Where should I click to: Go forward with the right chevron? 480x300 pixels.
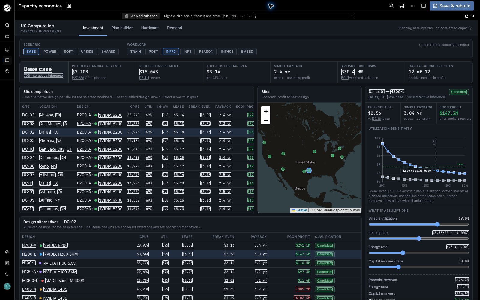[x=249, y=16]
